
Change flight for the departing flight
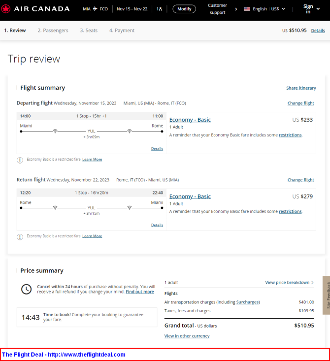tap(300, 103)
